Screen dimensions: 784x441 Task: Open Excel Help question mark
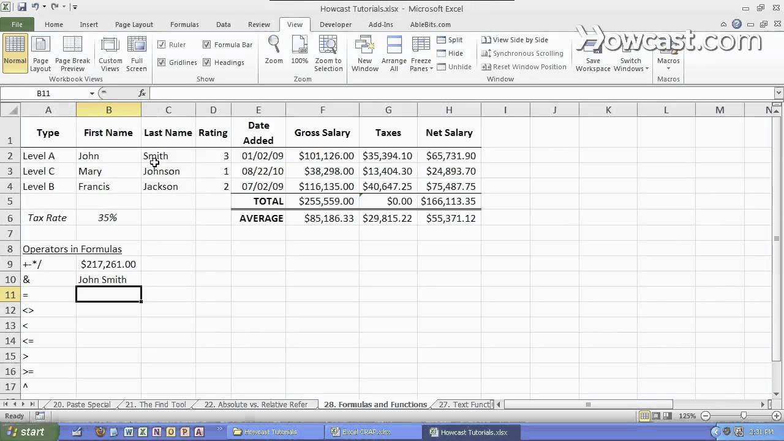click(737, 24)
